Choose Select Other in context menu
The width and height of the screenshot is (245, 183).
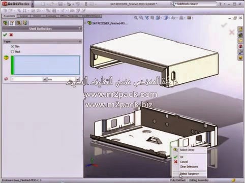190,150
